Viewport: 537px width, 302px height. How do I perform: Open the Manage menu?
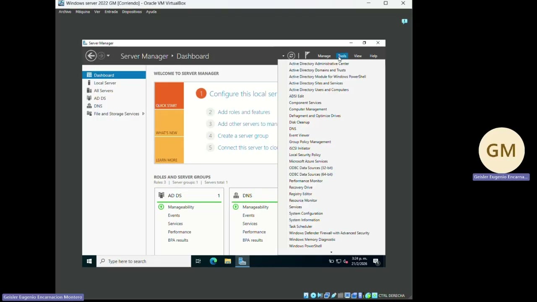(x=324, y=56)
